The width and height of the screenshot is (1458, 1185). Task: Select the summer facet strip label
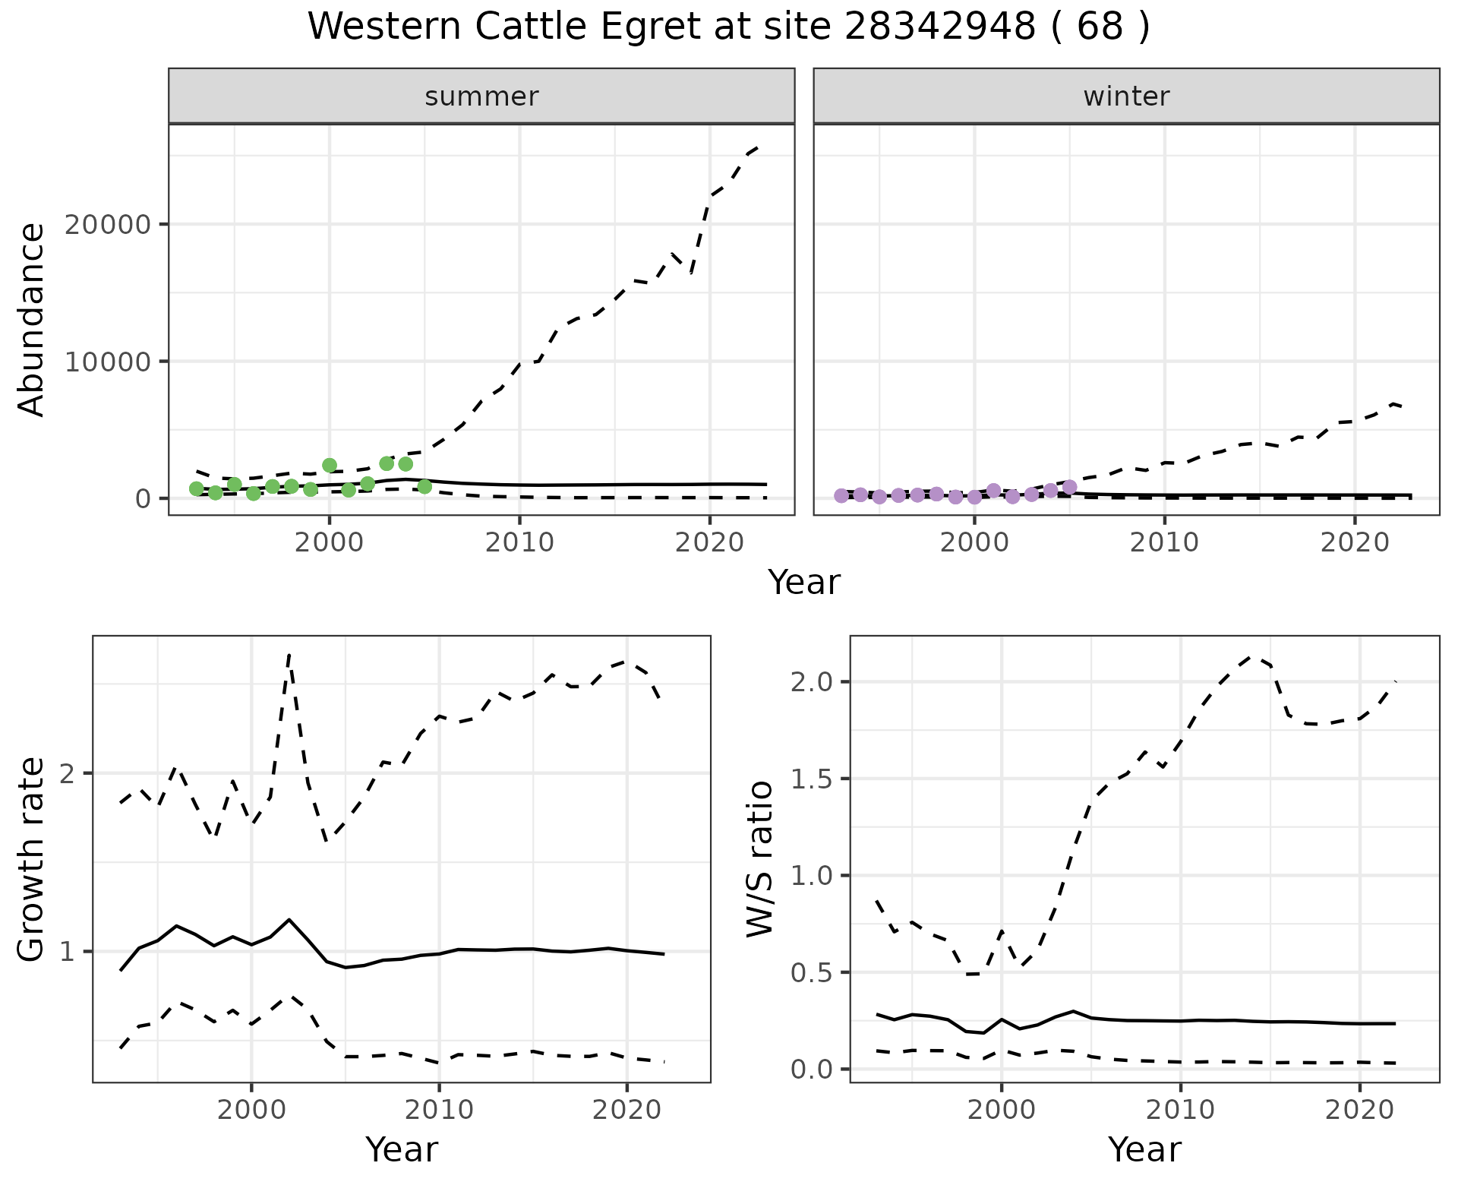(481, 96)
